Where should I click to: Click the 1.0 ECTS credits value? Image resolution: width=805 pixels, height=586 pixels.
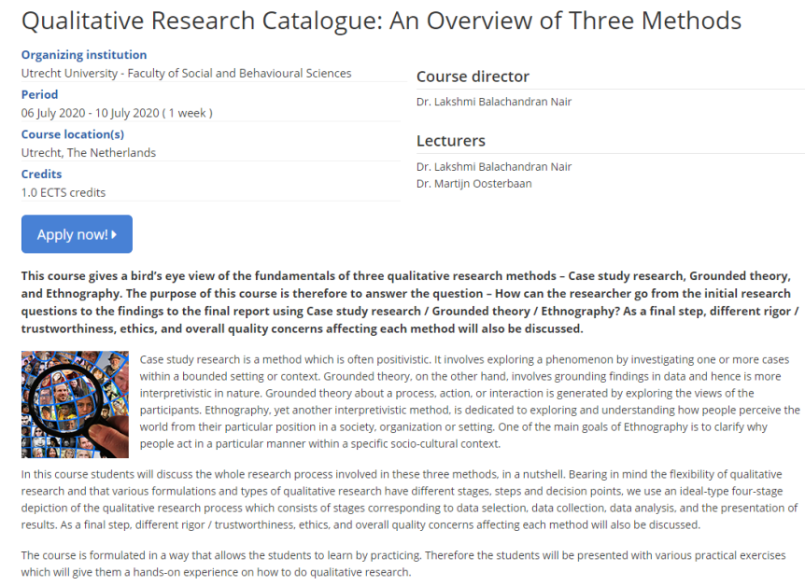64,192
